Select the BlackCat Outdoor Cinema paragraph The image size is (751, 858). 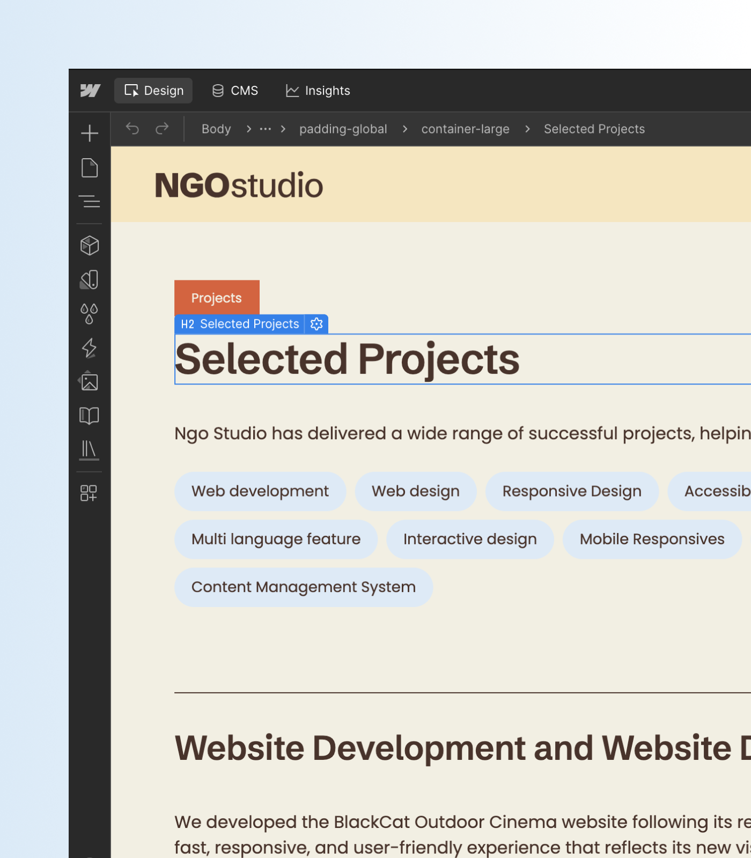pos(462,834)
